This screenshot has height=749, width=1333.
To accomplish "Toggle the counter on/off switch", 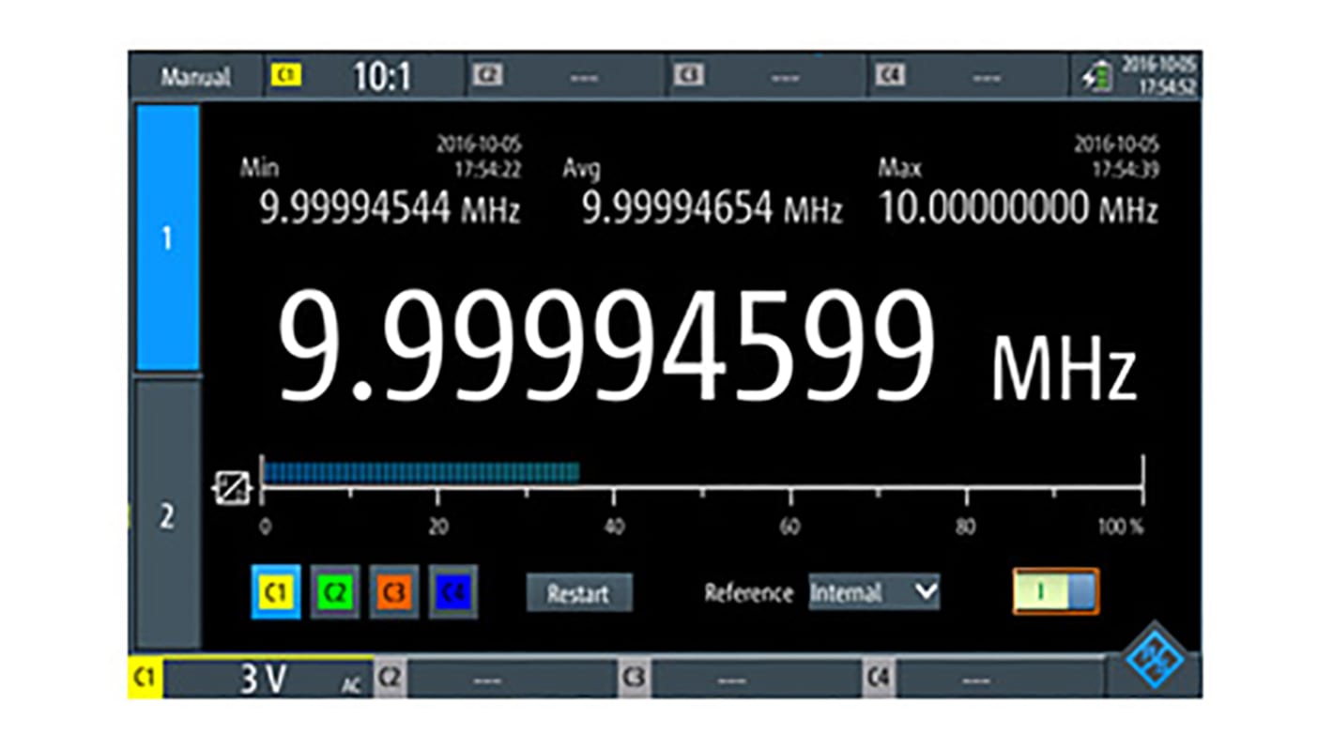I will [1055, 592].
